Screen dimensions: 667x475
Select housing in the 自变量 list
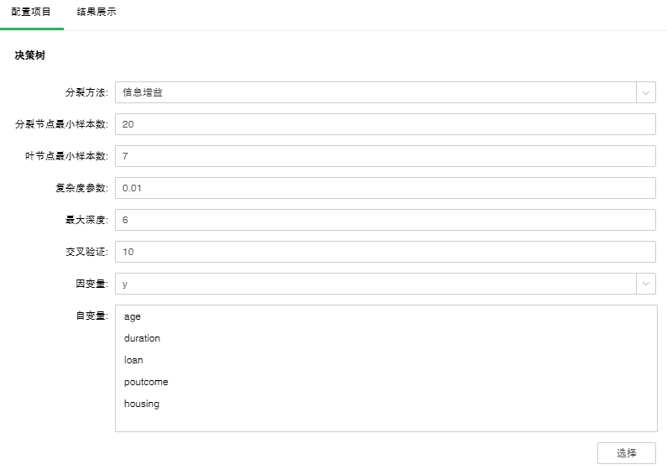pyautogui.click(x=142, y=404)
